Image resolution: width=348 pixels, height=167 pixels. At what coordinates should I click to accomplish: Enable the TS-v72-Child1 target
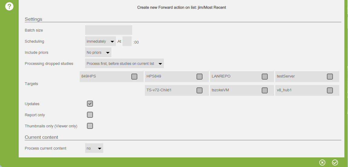click(200, 90)
